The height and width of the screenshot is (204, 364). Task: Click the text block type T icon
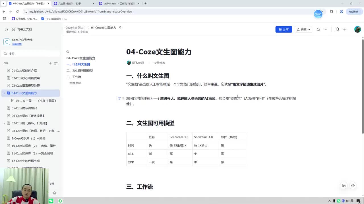point(119,98)
